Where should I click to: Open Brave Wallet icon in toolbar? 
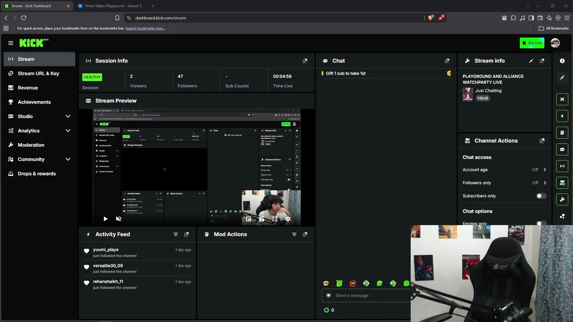click(x=540, y=18)
